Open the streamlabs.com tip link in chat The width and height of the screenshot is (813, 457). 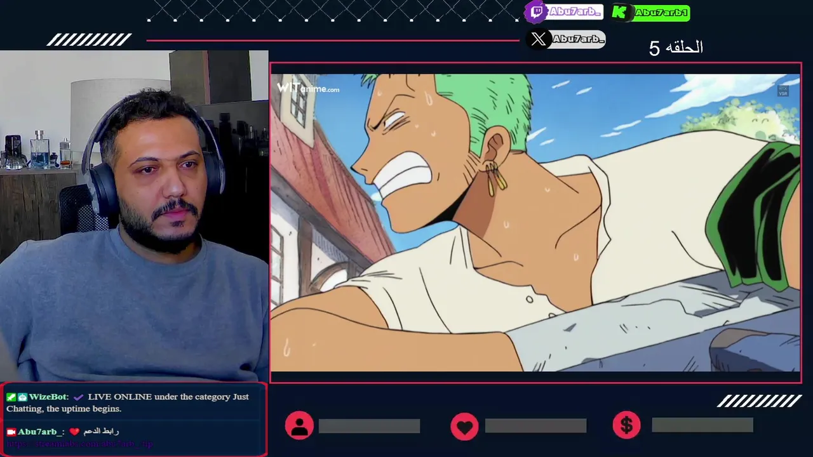pos(79,444)
